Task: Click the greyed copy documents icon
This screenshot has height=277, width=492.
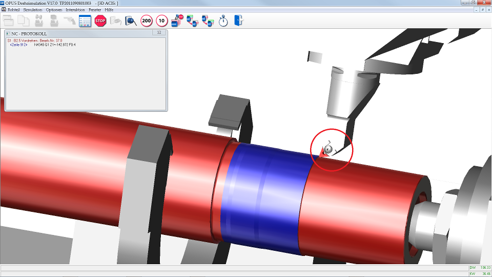Action: (x=23, y=21)
